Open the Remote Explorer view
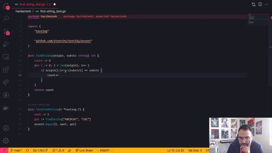 pyautogui.click(x=6, y=57)
